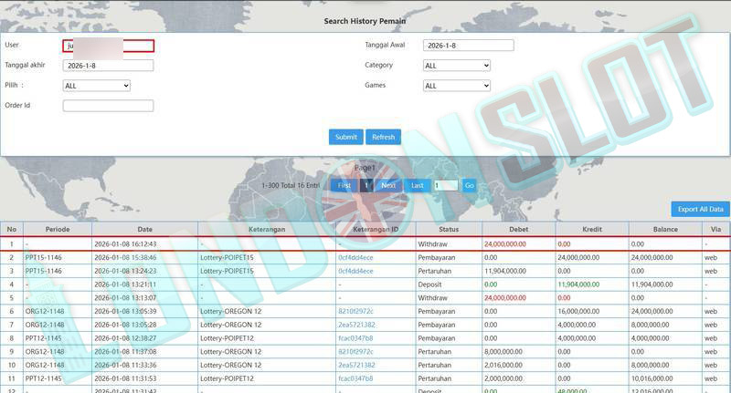Click the page number input beside Go
This screenshot has height=393, width=731.
point(445,185)
